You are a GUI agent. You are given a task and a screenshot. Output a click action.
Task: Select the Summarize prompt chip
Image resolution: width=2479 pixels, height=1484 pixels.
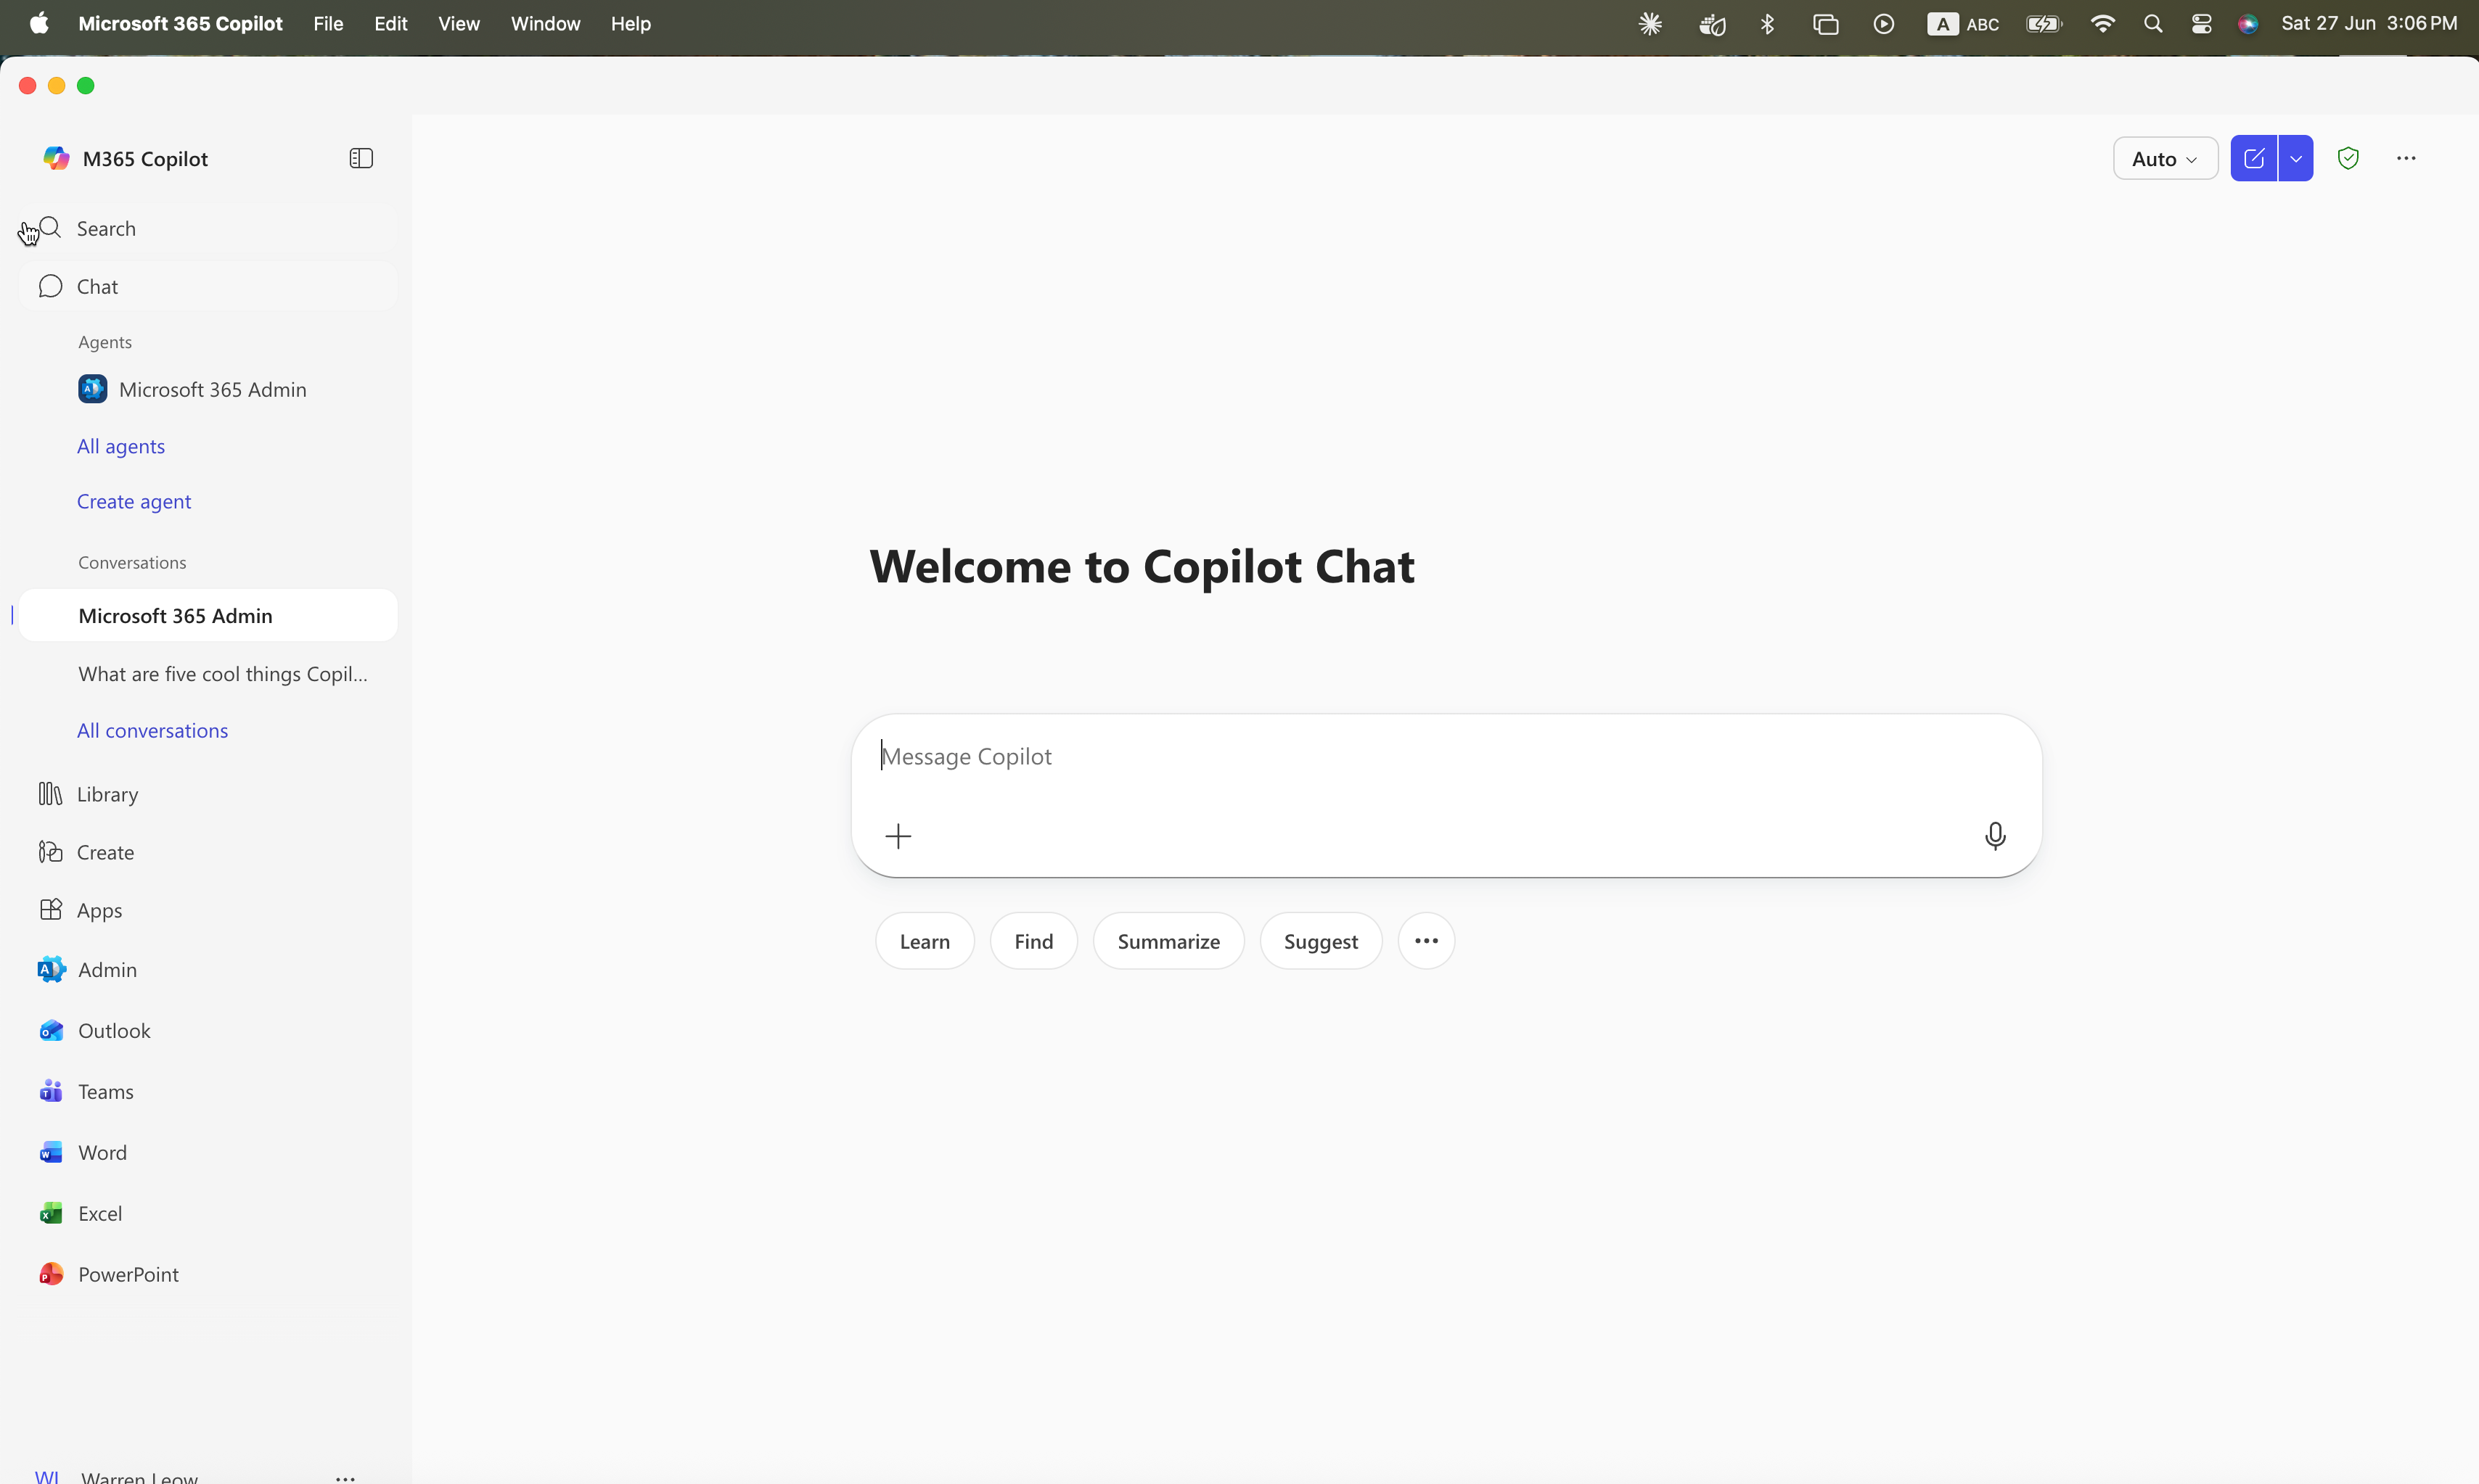tap(1168, 941)
